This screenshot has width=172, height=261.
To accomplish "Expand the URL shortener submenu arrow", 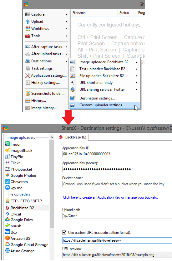I will point(136,83).
